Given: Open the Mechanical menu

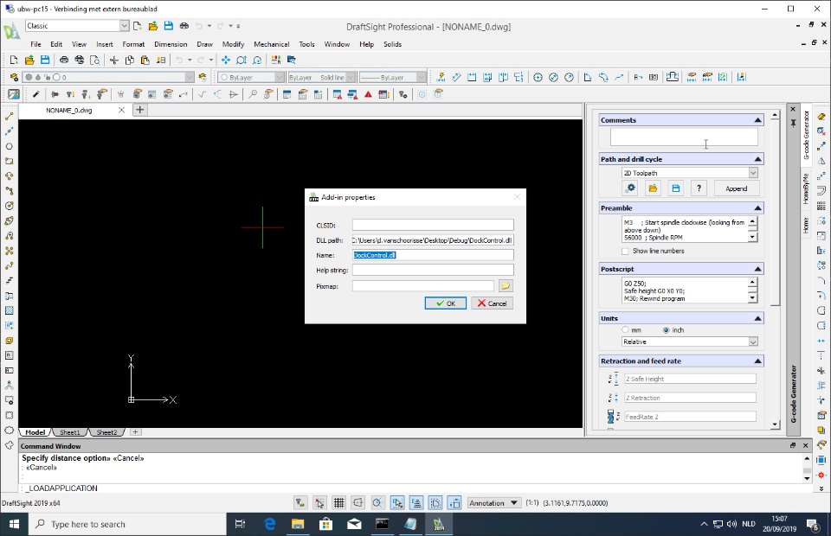Looking at the screenshot, I should pyautogui.click(x=271, y=44).
